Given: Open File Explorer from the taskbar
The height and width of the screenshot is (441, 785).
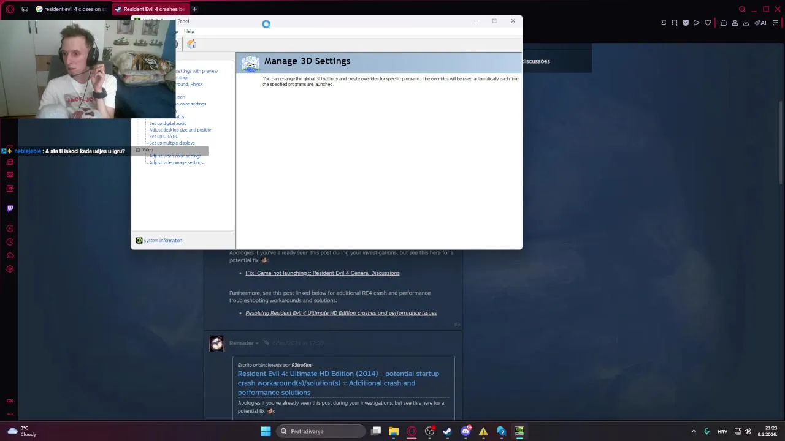Looking at the screenshot, I should (x=394, y=431).
